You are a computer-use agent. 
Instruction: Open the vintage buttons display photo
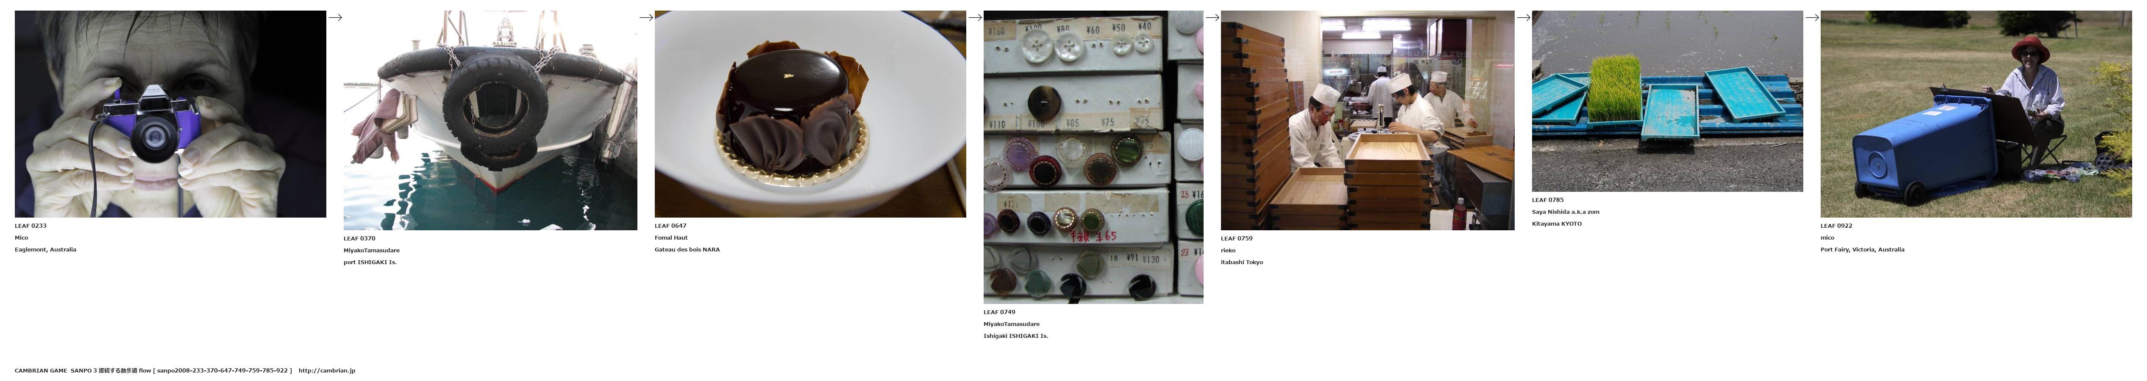pyautogui.click(x=1093, y=157)
